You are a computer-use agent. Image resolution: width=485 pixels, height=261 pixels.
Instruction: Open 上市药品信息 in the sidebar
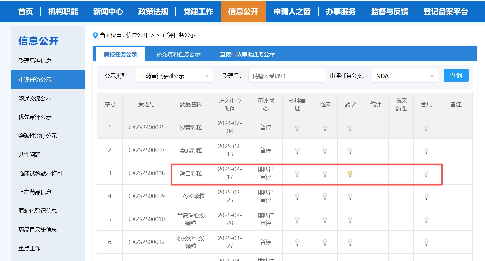(x=35, y=192)
